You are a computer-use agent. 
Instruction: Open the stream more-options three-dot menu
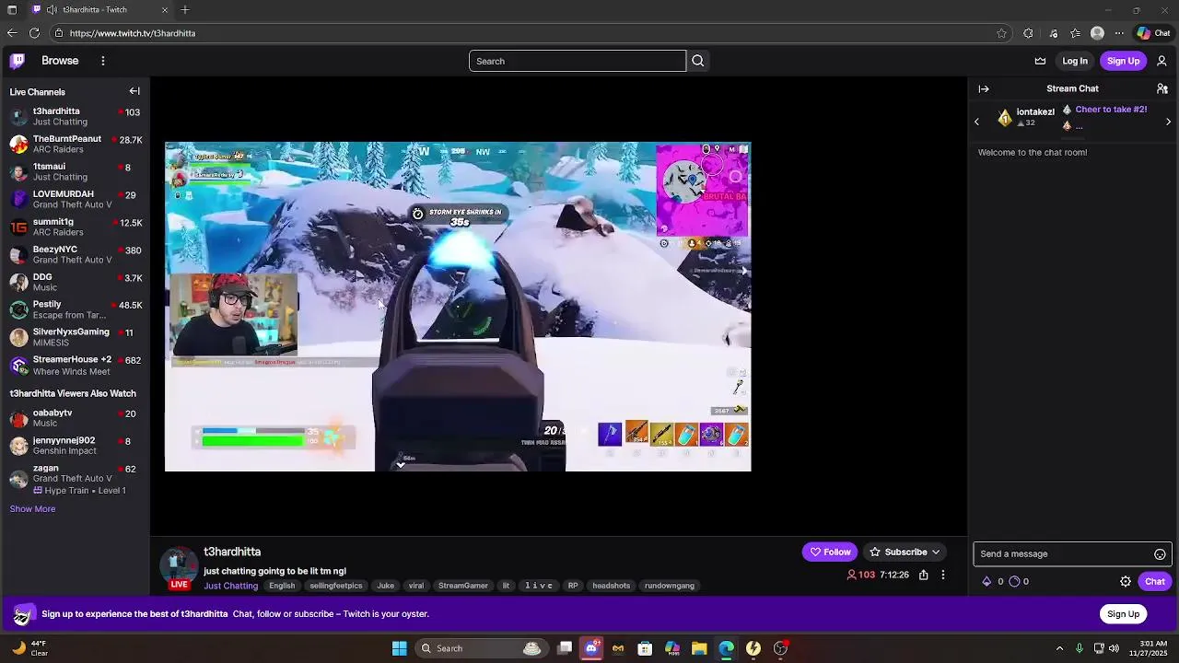pos(942,575)
